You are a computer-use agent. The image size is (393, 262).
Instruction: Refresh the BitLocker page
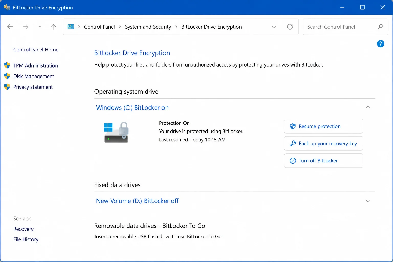(290, 27)
